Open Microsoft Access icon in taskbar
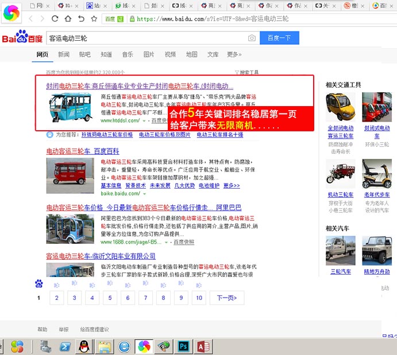The image size is (397, 355). tap(203, 346)
